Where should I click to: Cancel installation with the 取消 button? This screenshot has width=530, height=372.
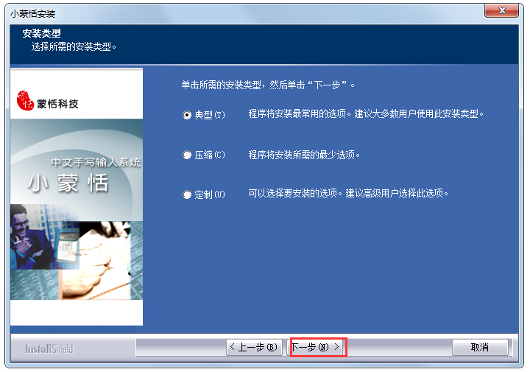tap(480, 347)
